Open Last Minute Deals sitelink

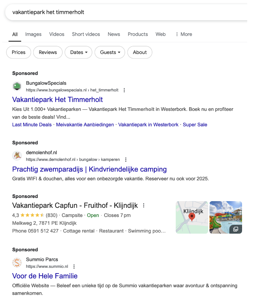(32, 125)
